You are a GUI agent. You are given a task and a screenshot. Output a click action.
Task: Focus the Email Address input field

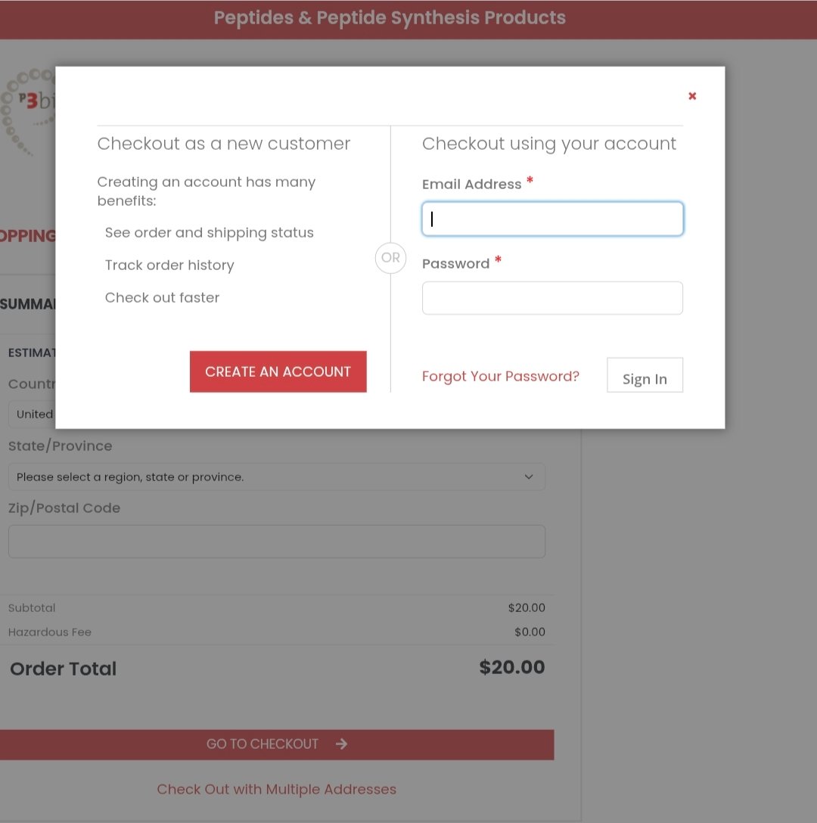click(x=552, y=219)
